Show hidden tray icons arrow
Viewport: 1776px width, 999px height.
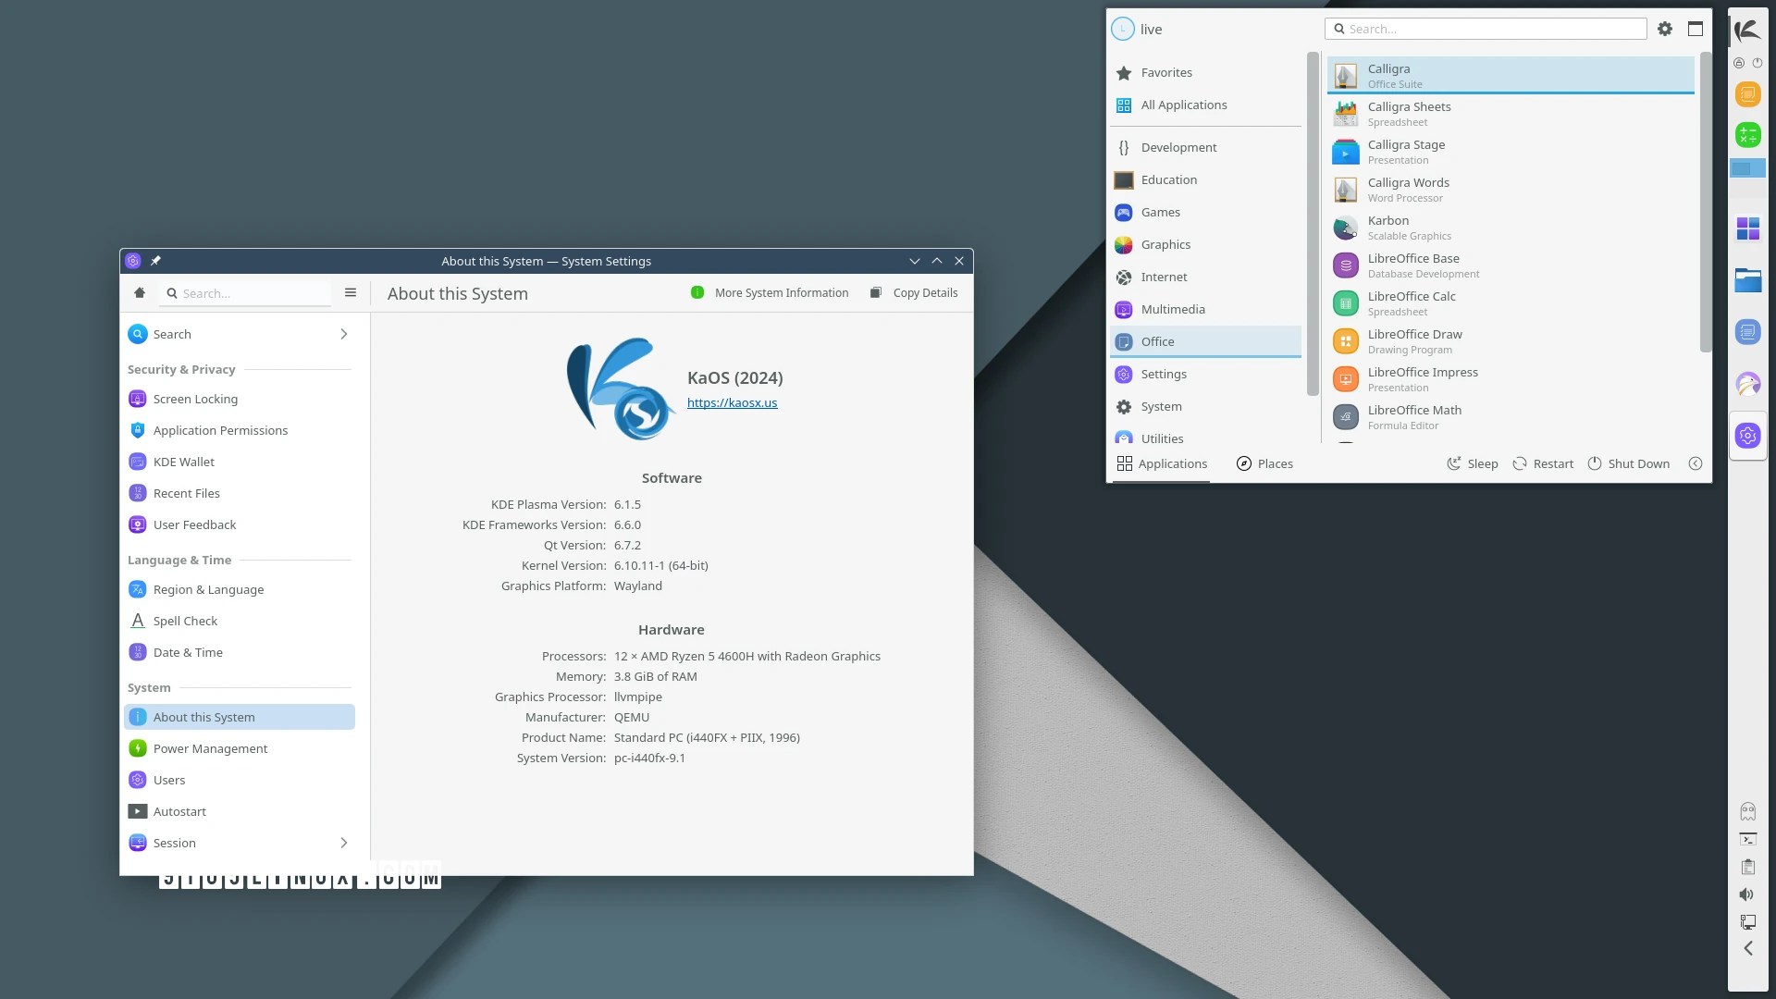[x=1747, y=948]
